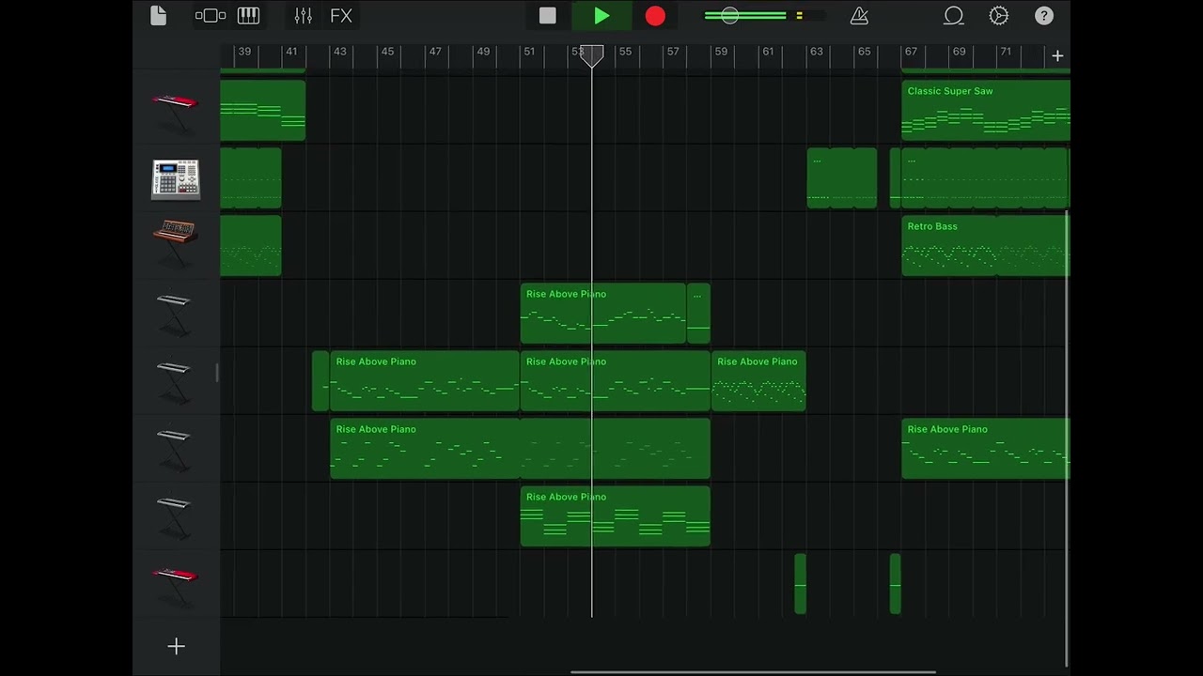Select Rise Above Piano region starting bar 59
This screenshot has width=1203, height=676.
pyautogui.click(x=758, y=381)
